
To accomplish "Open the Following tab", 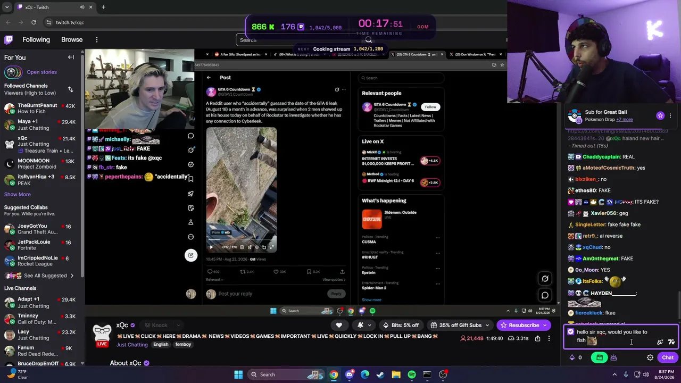I will click(36, 39).
